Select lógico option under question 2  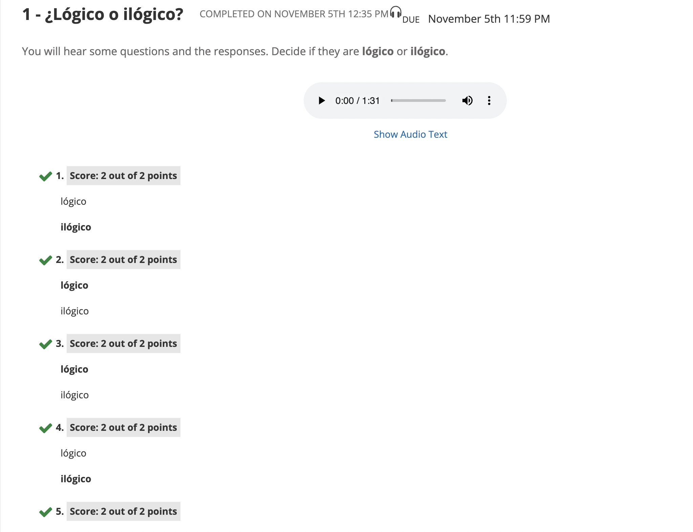74,285
